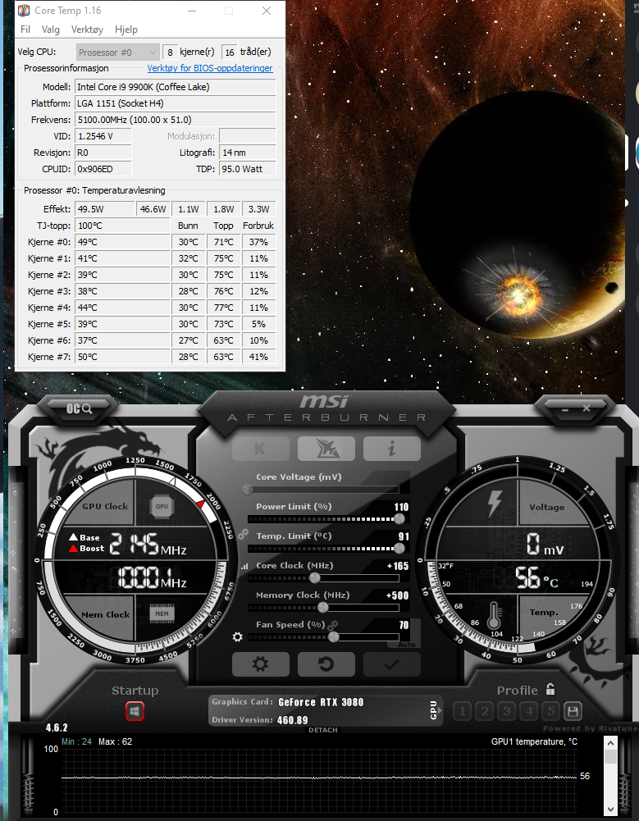639x821 pixels.
Task: Click the Power Limit value 110
Action: tap(401, 507)
